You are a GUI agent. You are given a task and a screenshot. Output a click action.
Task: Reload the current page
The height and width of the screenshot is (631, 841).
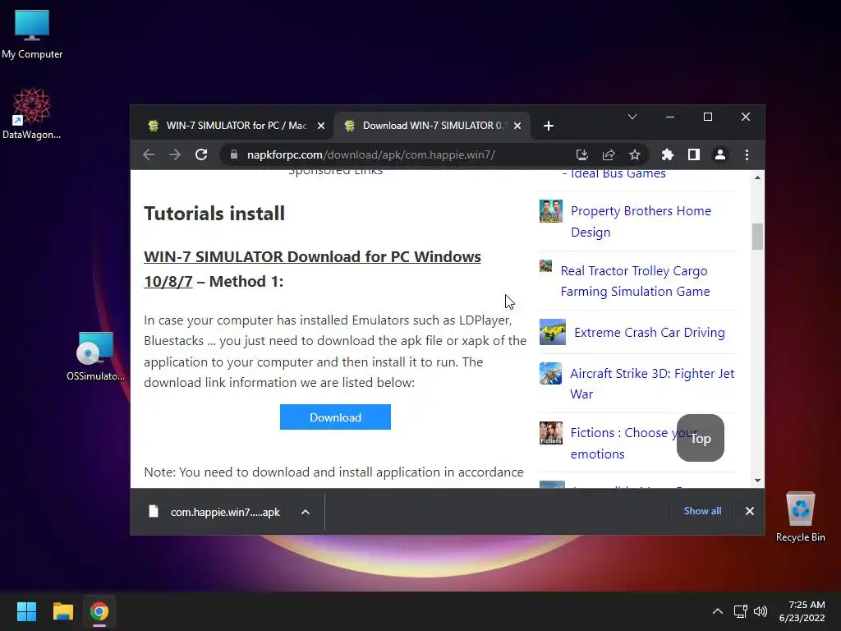(x=201, y=155)
